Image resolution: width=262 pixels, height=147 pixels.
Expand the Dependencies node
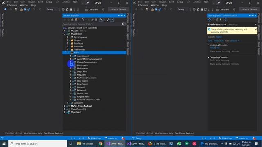pyautogui.click(x=68, y=37)
